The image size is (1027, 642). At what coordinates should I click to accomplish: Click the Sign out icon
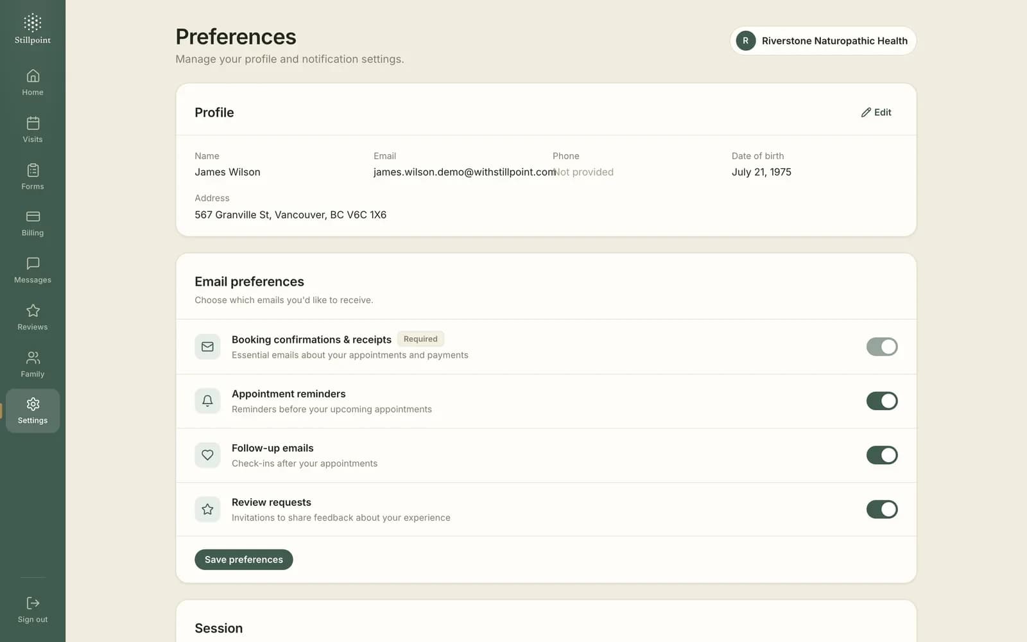(33, 603)
